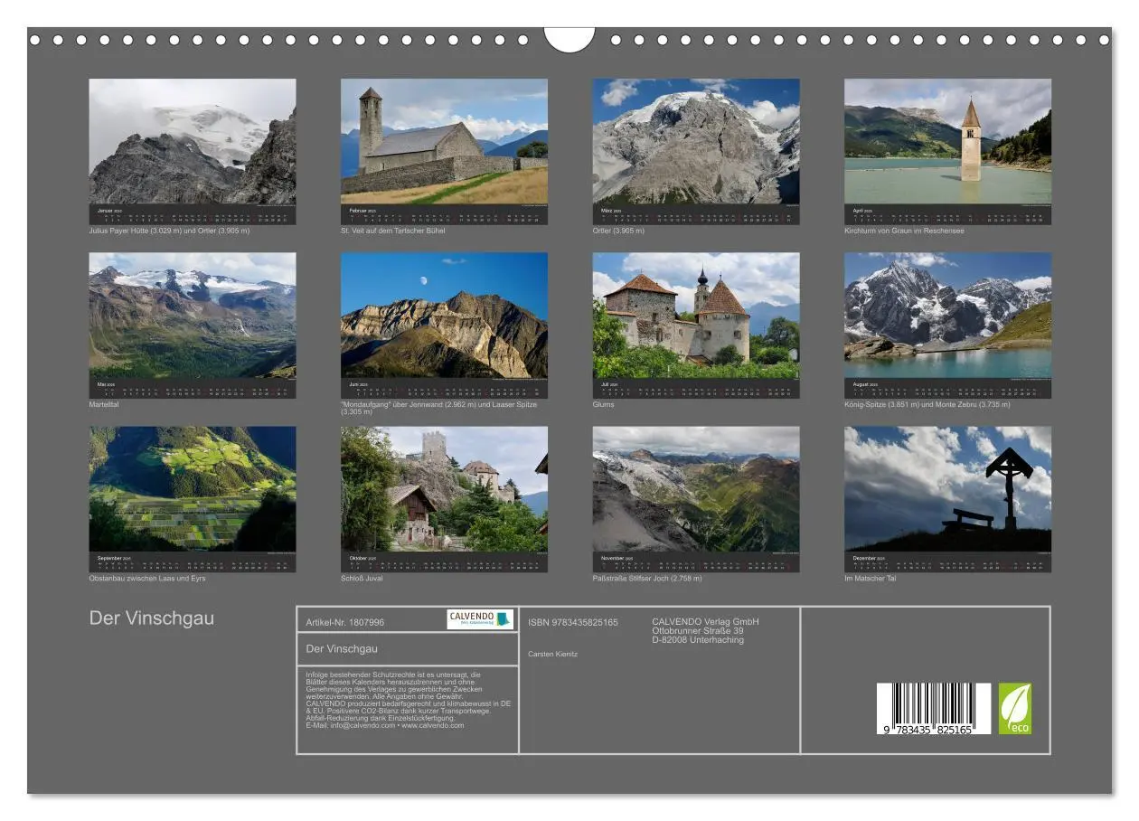Click the König-Spitze lake August photo
The width and height of the screenshot is (1139, 821).
click(947, 315)
